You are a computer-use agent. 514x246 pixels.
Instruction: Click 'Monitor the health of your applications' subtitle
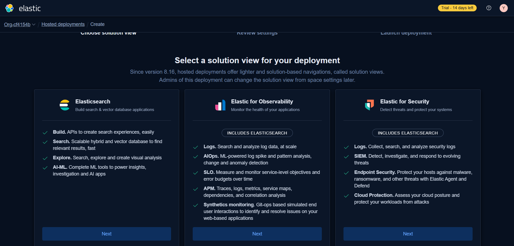click(x=265, y=110)
